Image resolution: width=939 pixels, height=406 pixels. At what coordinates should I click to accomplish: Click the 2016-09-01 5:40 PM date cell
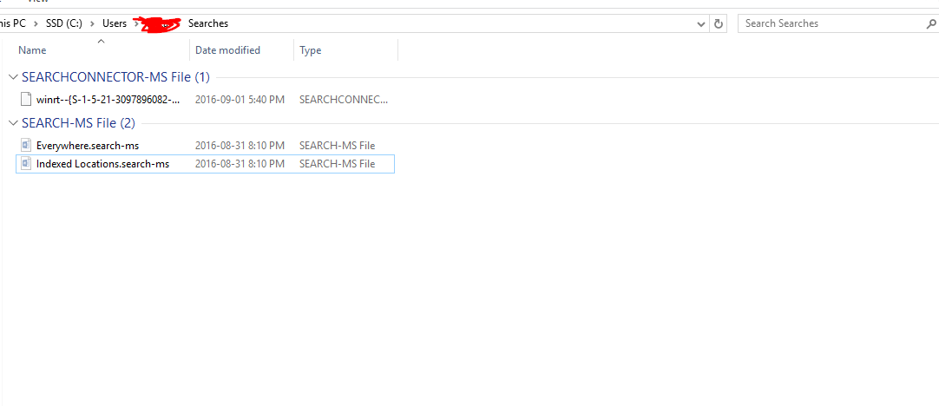(x=240, y=100)
